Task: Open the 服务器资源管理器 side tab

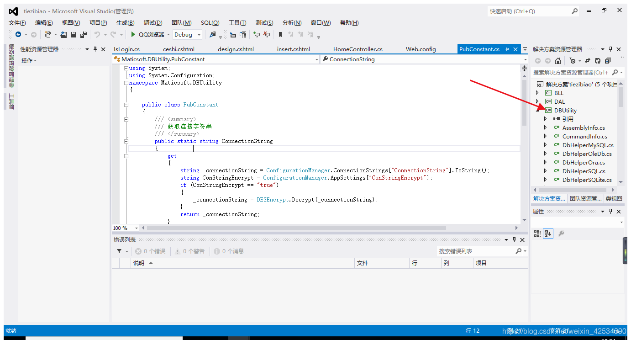Action: click(x=12, y=65)
